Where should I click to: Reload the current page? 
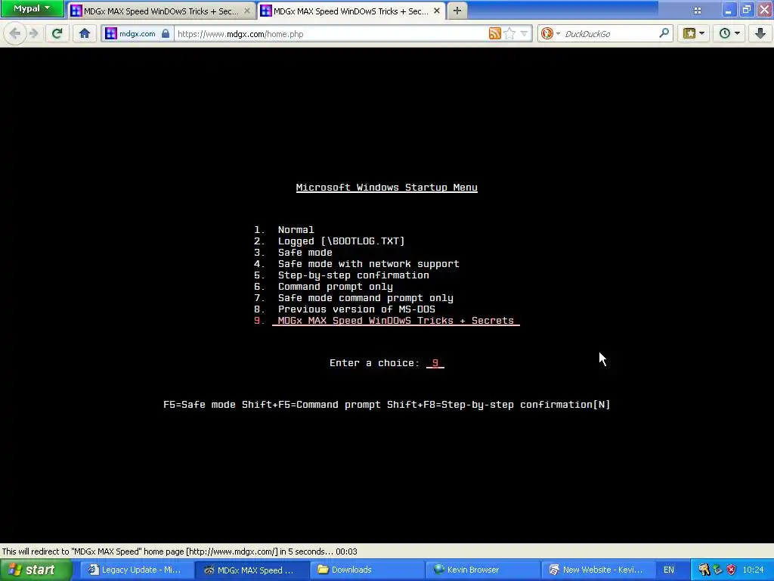point(57,33)
